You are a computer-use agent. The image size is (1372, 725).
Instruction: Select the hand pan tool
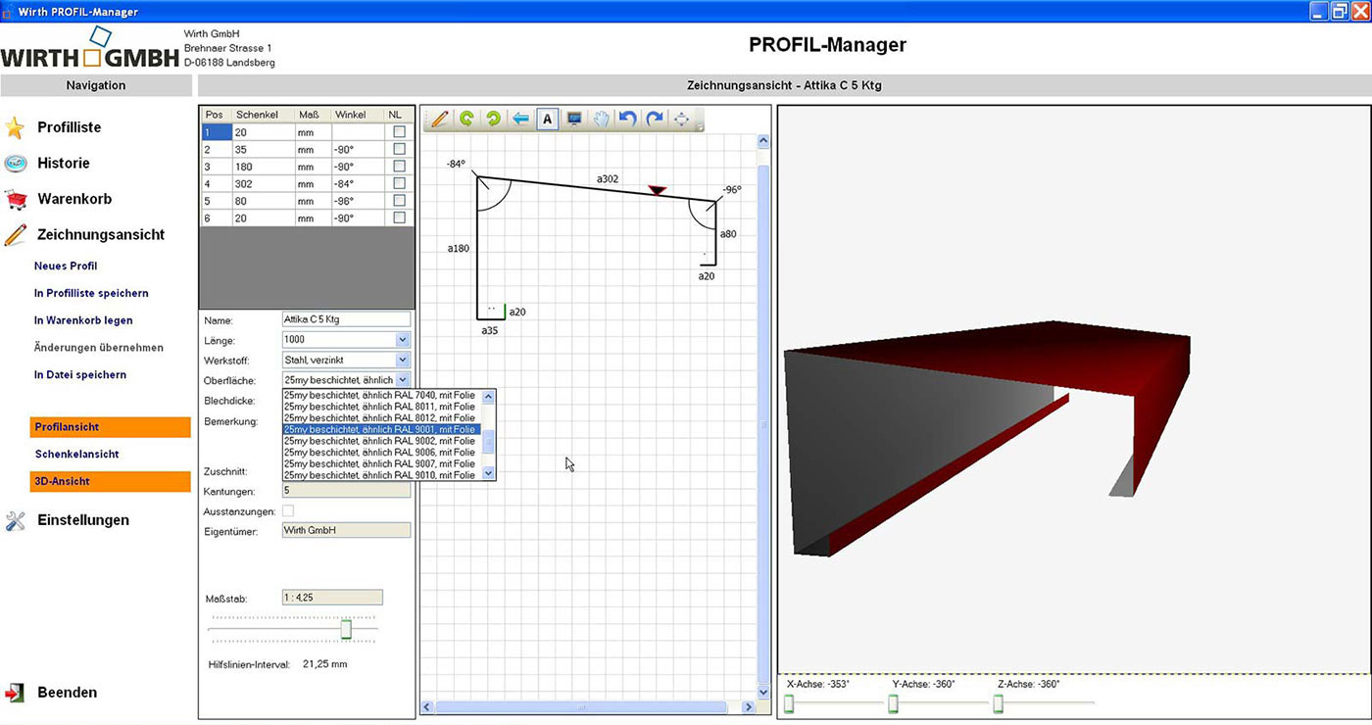[x=601, y=119]
